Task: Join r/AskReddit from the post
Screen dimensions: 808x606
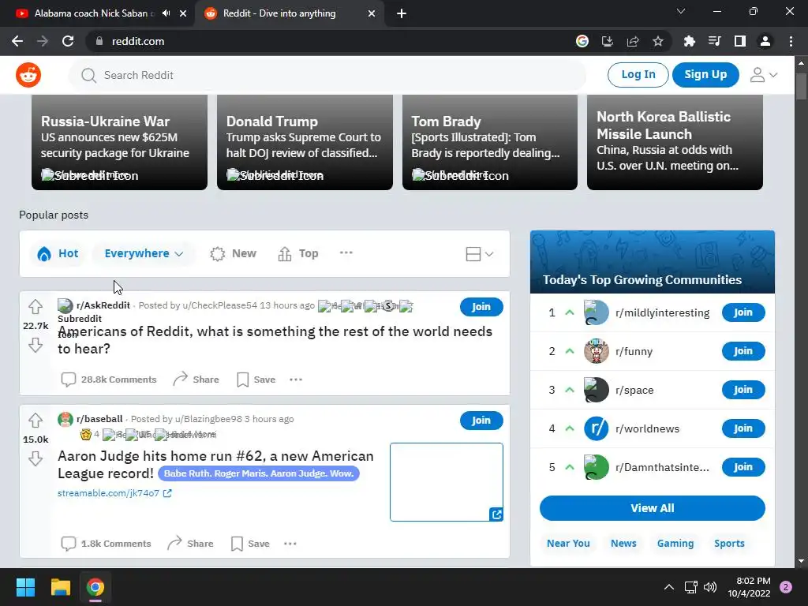Action: 481,307
